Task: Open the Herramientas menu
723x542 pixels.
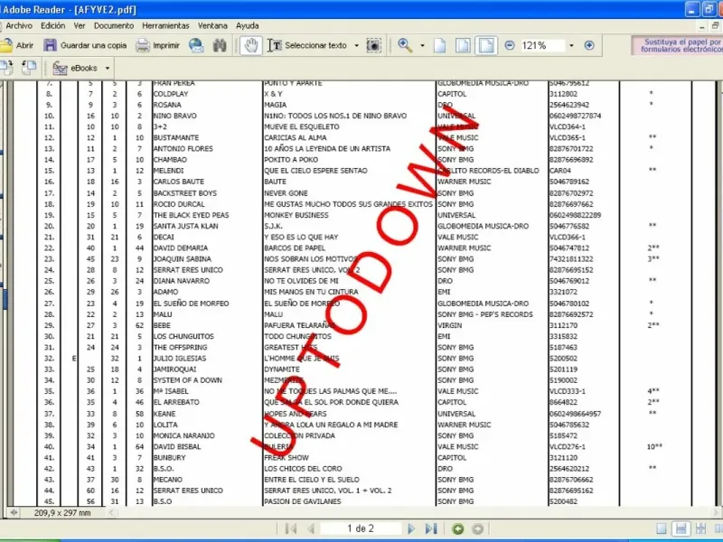Action: [165, 26]
